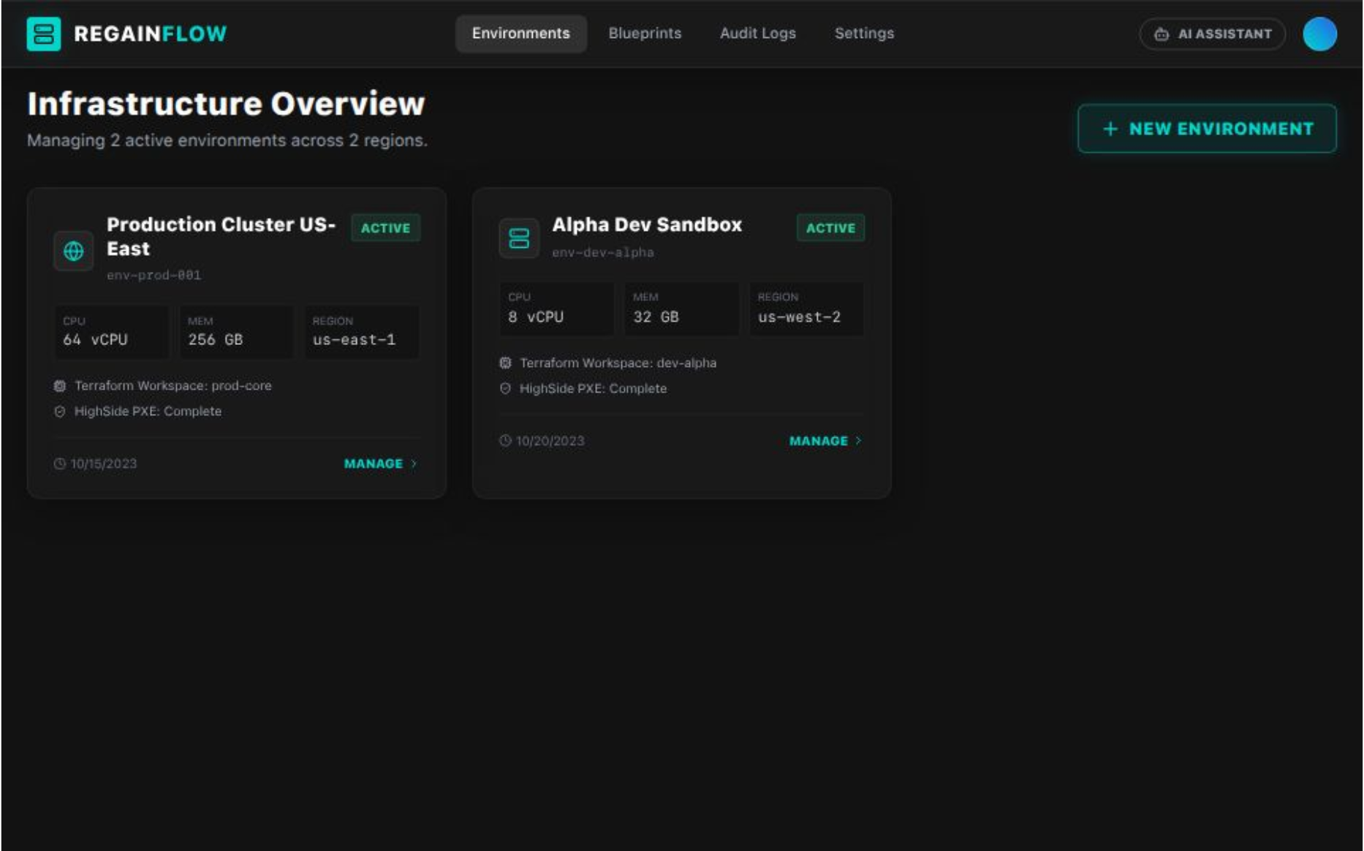Expand MANAGE chevron on Production Cluster card
This screenshot has width=1364, height=851.
[x=414, y=463]
